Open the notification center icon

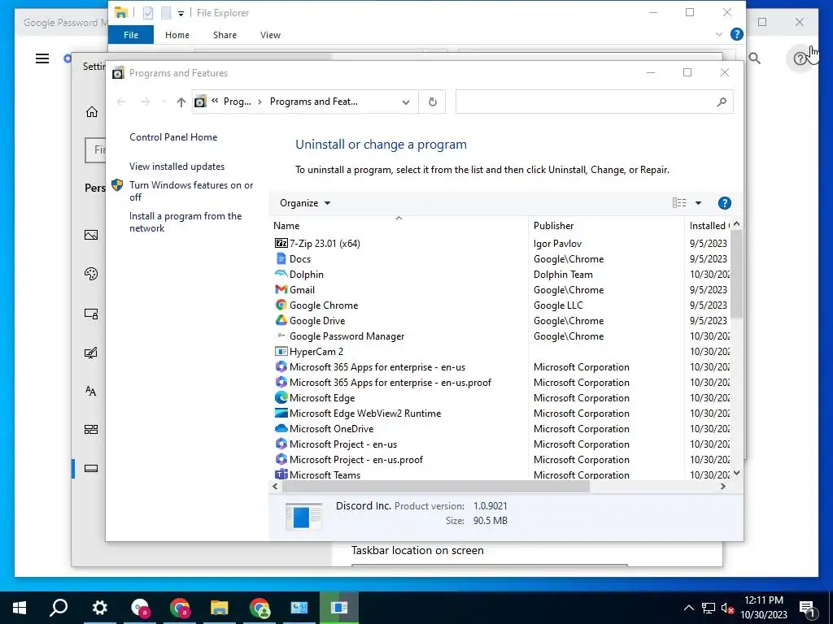806,608
